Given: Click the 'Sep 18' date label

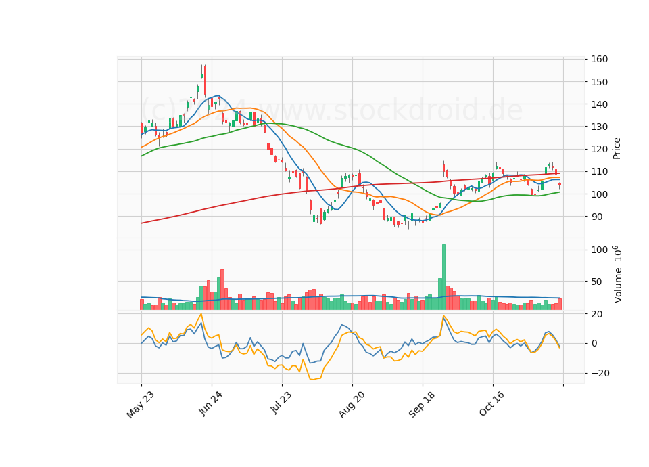Looking at the screenshot, I should 422,404.
